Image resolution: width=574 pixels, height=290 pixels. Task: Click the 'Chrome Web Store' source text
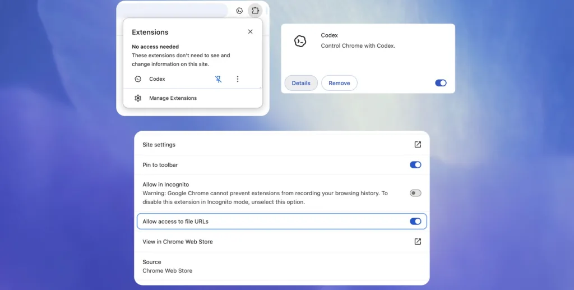coord(167,270)
